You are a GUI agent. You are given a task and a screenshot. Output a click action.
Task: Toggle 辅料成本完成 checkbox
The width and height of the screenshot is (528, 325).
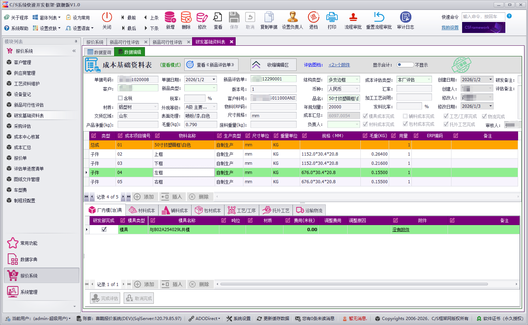pos(405,116)
